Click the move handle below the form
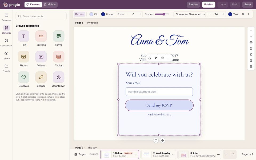256x160 pixels. 163,140
